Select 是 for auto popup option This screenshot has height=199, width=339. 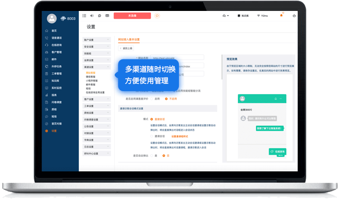152,156
